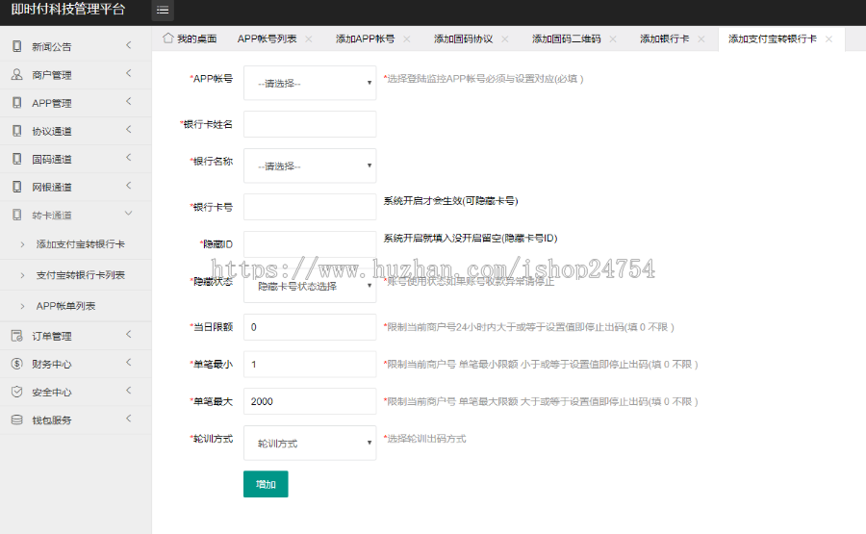This screenshot has height=534, width=866.
Task: Expand the 商户管理 menu chevron
Action: [129, 73]
